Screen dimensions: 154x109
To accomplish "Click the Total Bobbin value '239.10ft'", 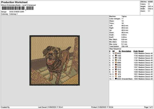I will [125, 47].
